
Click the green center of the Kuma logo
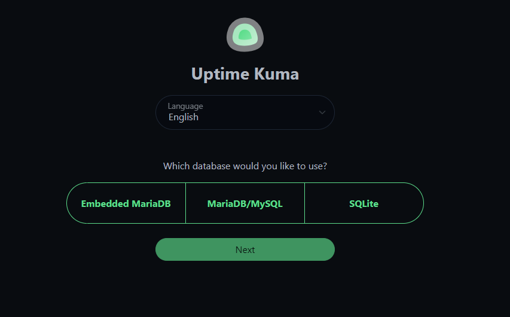(245, 35)
